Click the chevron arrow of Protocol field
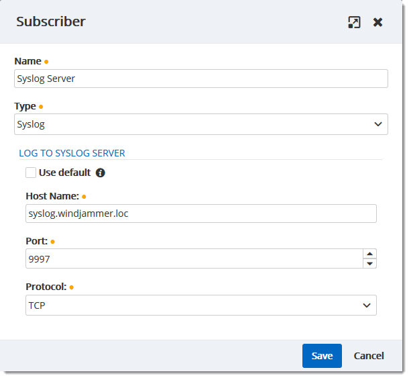409x378 pixels. click(x=367, y=305)
